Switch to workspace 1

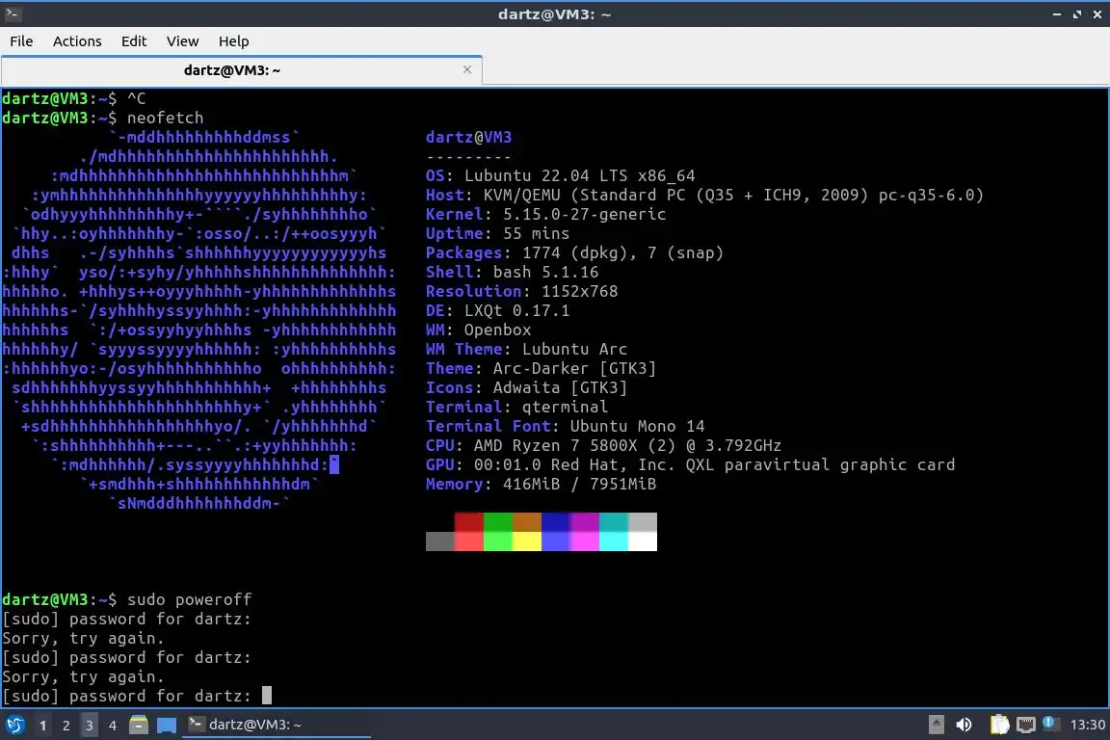42,726
